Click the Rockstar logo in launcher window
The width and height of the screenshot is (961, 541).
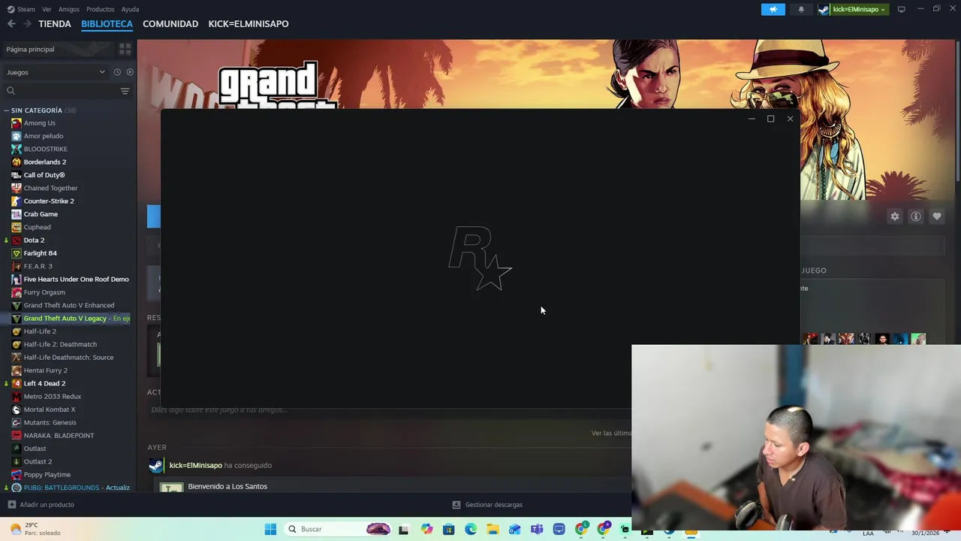[x=480, y=258]
